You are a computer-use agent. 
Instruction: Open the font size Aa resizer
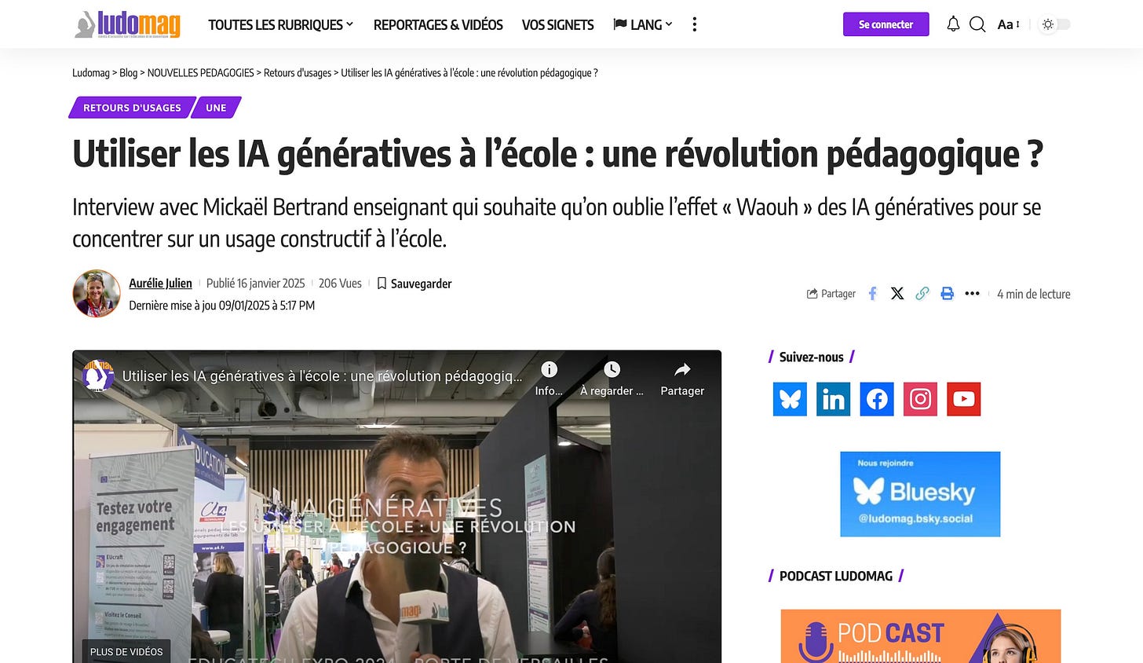click(x=1008, y=24)
